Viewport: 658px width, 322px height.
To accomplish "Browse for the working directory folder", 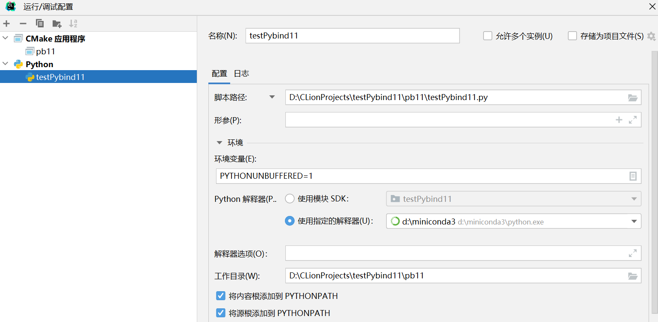I will pos(632,276).
